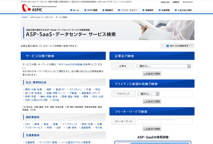The width and height of the screenshot is (213, 144).
Task: Select the 交通 category link
Action: (x=88, y=89)
